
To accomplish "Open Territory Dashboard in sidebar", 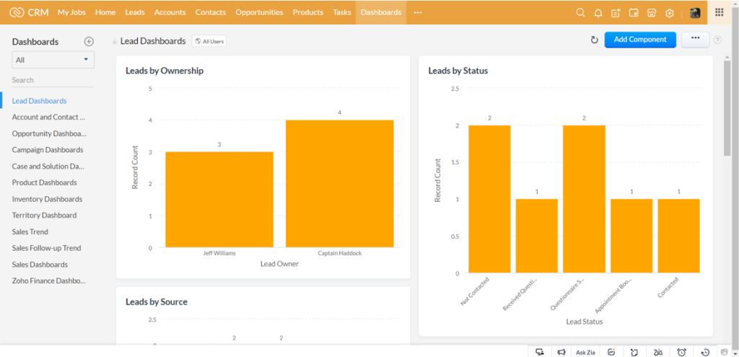I will point(44,215).
